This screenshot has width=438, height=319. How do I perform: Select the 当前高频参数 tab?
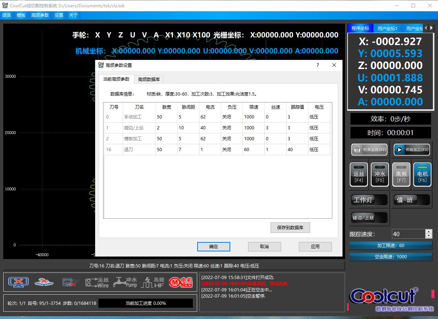(x=116, y=79)
